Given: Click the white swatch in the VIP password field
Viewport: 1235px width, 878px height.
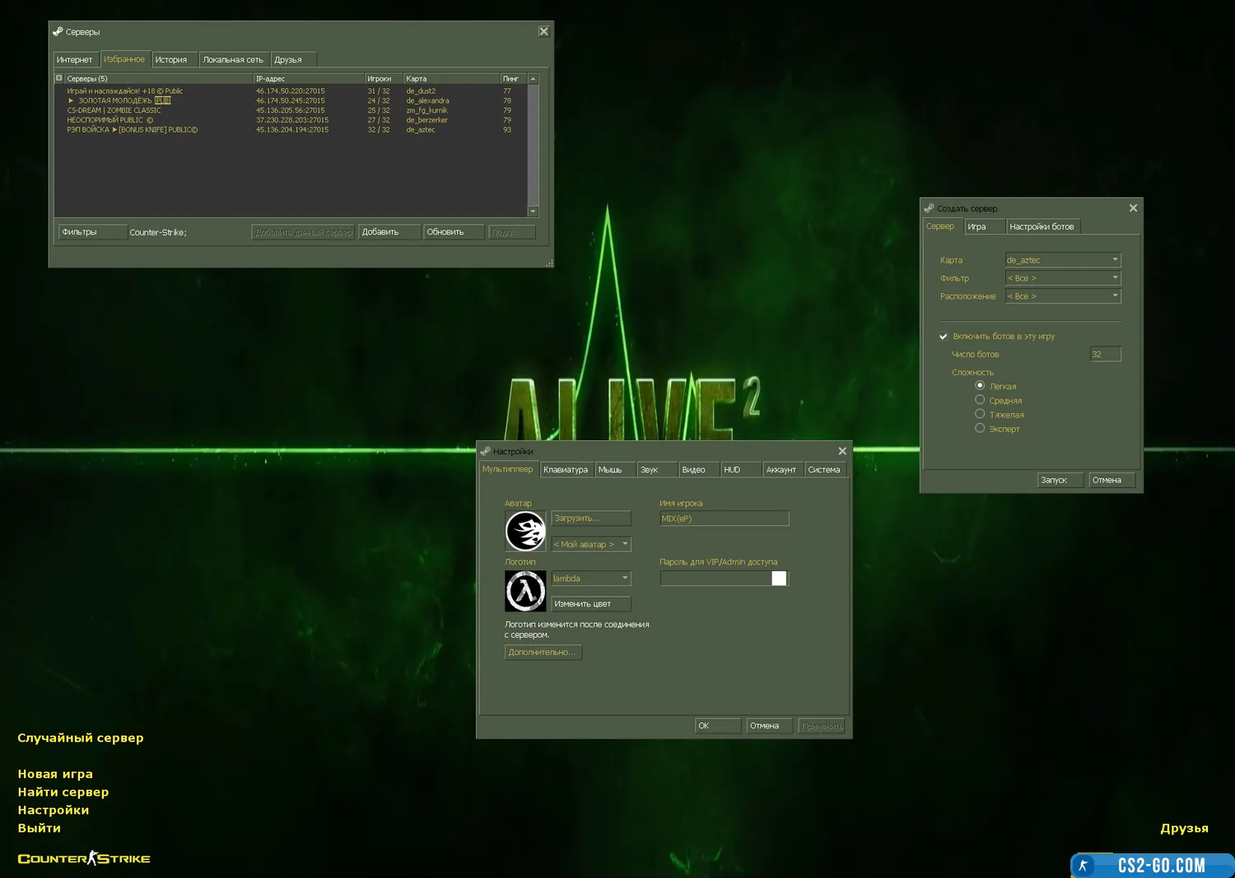Looking at the screenshot, I should (x=779, y=578).
